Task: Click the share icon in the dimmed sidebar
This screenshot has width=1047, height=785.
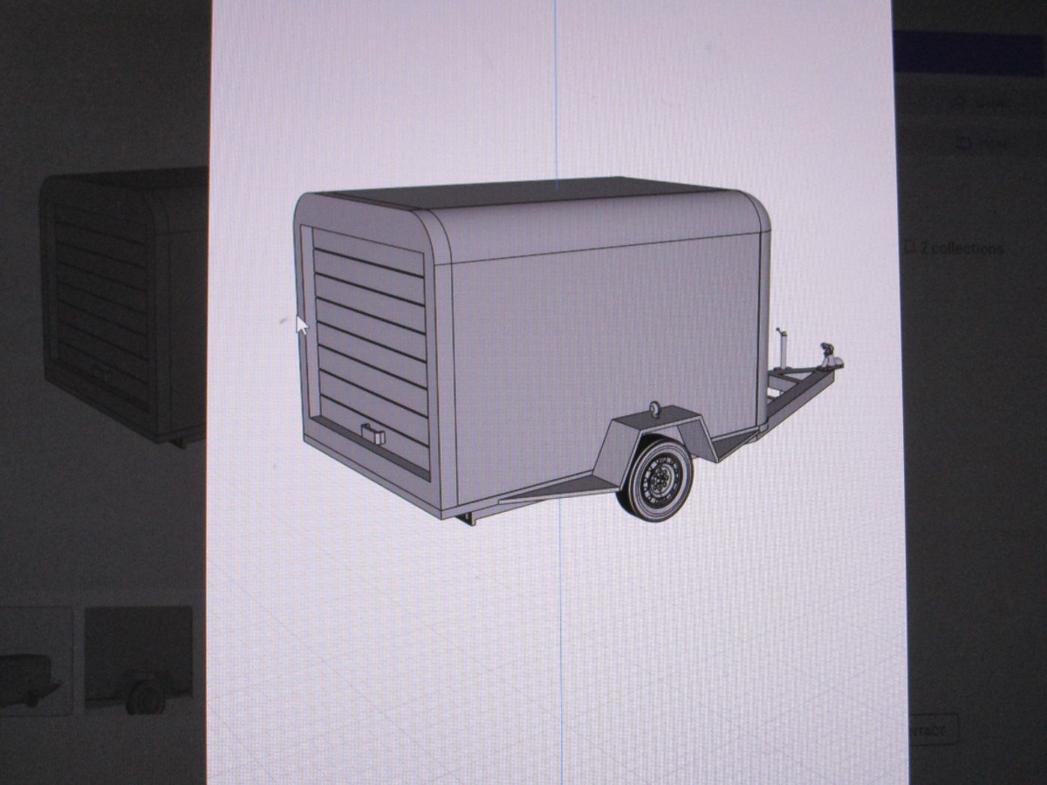Action: (x=958, y=103)
